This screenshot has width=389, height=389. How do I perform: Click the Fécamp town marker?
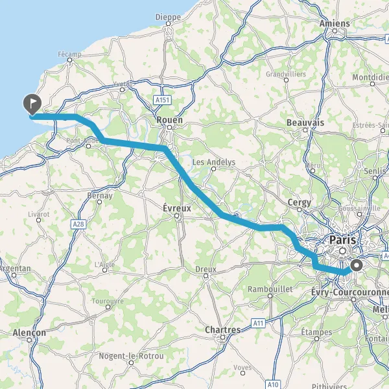point(70,60)
